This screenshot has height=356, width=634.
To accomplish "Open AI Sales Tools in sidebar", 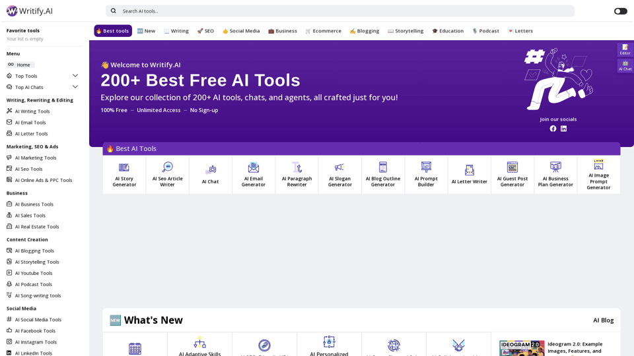I will click(x=26, y=216).
